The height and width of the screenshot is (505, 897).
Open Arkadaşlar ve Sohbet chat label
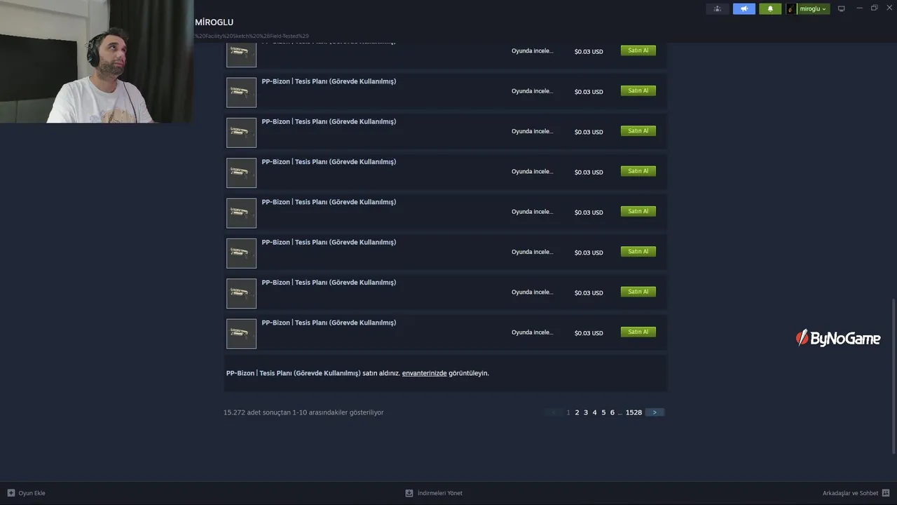point(850,493)
